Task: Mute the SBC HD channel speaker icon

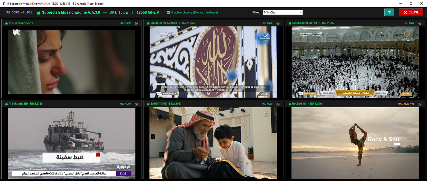Action: [136, 23]
